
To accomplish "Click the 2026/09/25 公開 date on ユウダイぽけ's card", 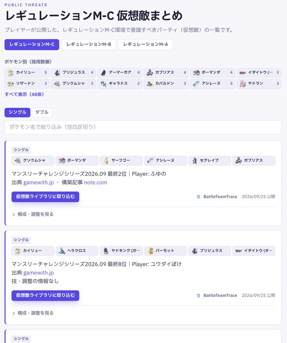I will click(258, 296).
